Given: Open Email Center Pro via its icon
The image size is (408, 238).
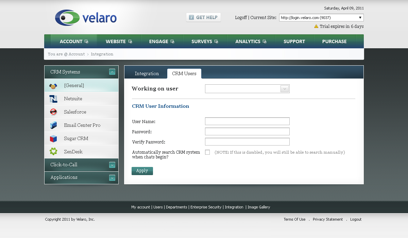Looking at the screenshot, I should (x=53, y=125).
